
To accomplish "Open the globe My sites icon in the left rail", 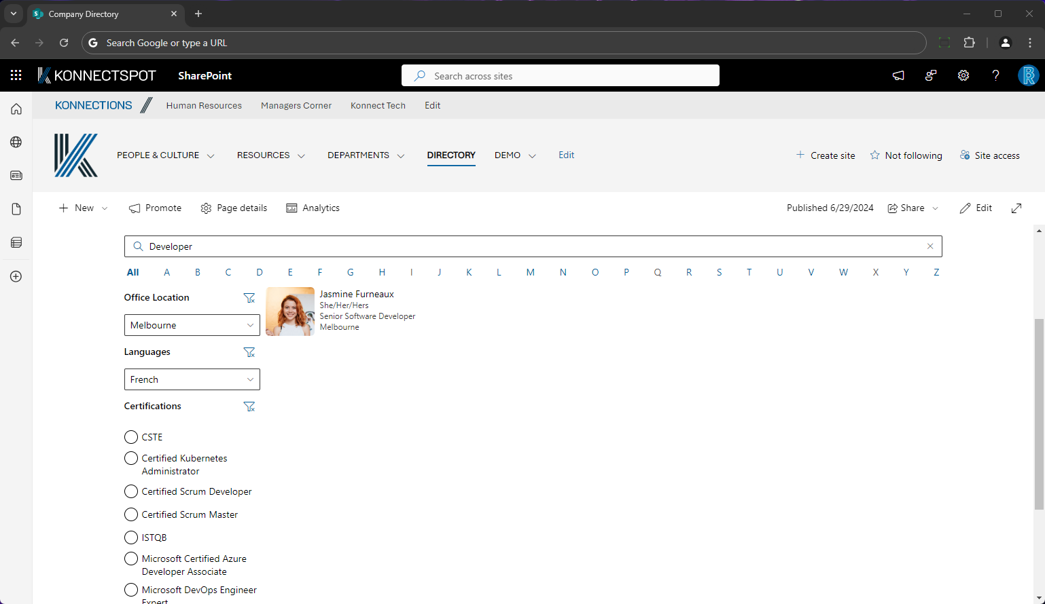I will coord(16,142).
